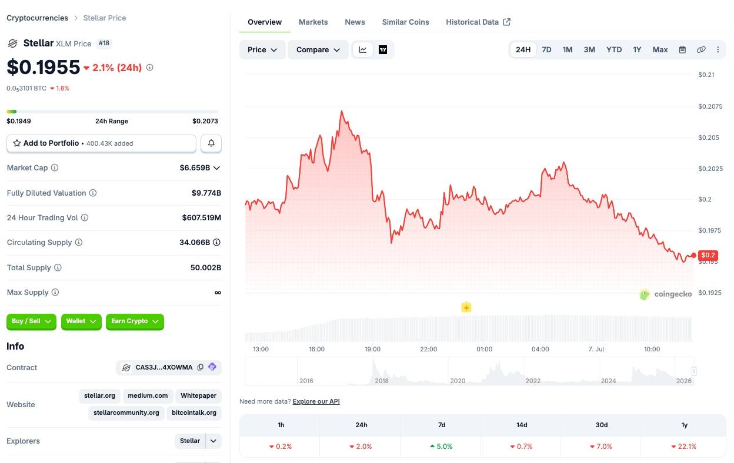Open Buy / Sell dropdown

(32, 321)
